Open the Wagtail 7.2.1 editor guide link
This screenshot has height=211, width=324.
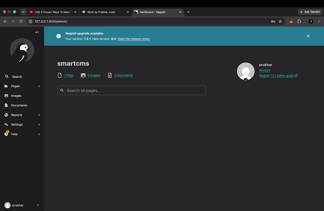tap(278, 76)
